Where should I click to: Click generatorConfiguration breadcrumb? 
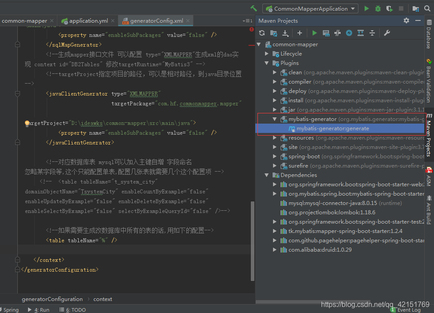(x=52, y=299)
